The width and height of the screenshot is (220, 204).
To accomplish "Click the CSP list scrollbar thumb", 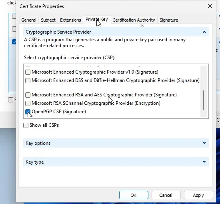I will click(x=204, y=100).
